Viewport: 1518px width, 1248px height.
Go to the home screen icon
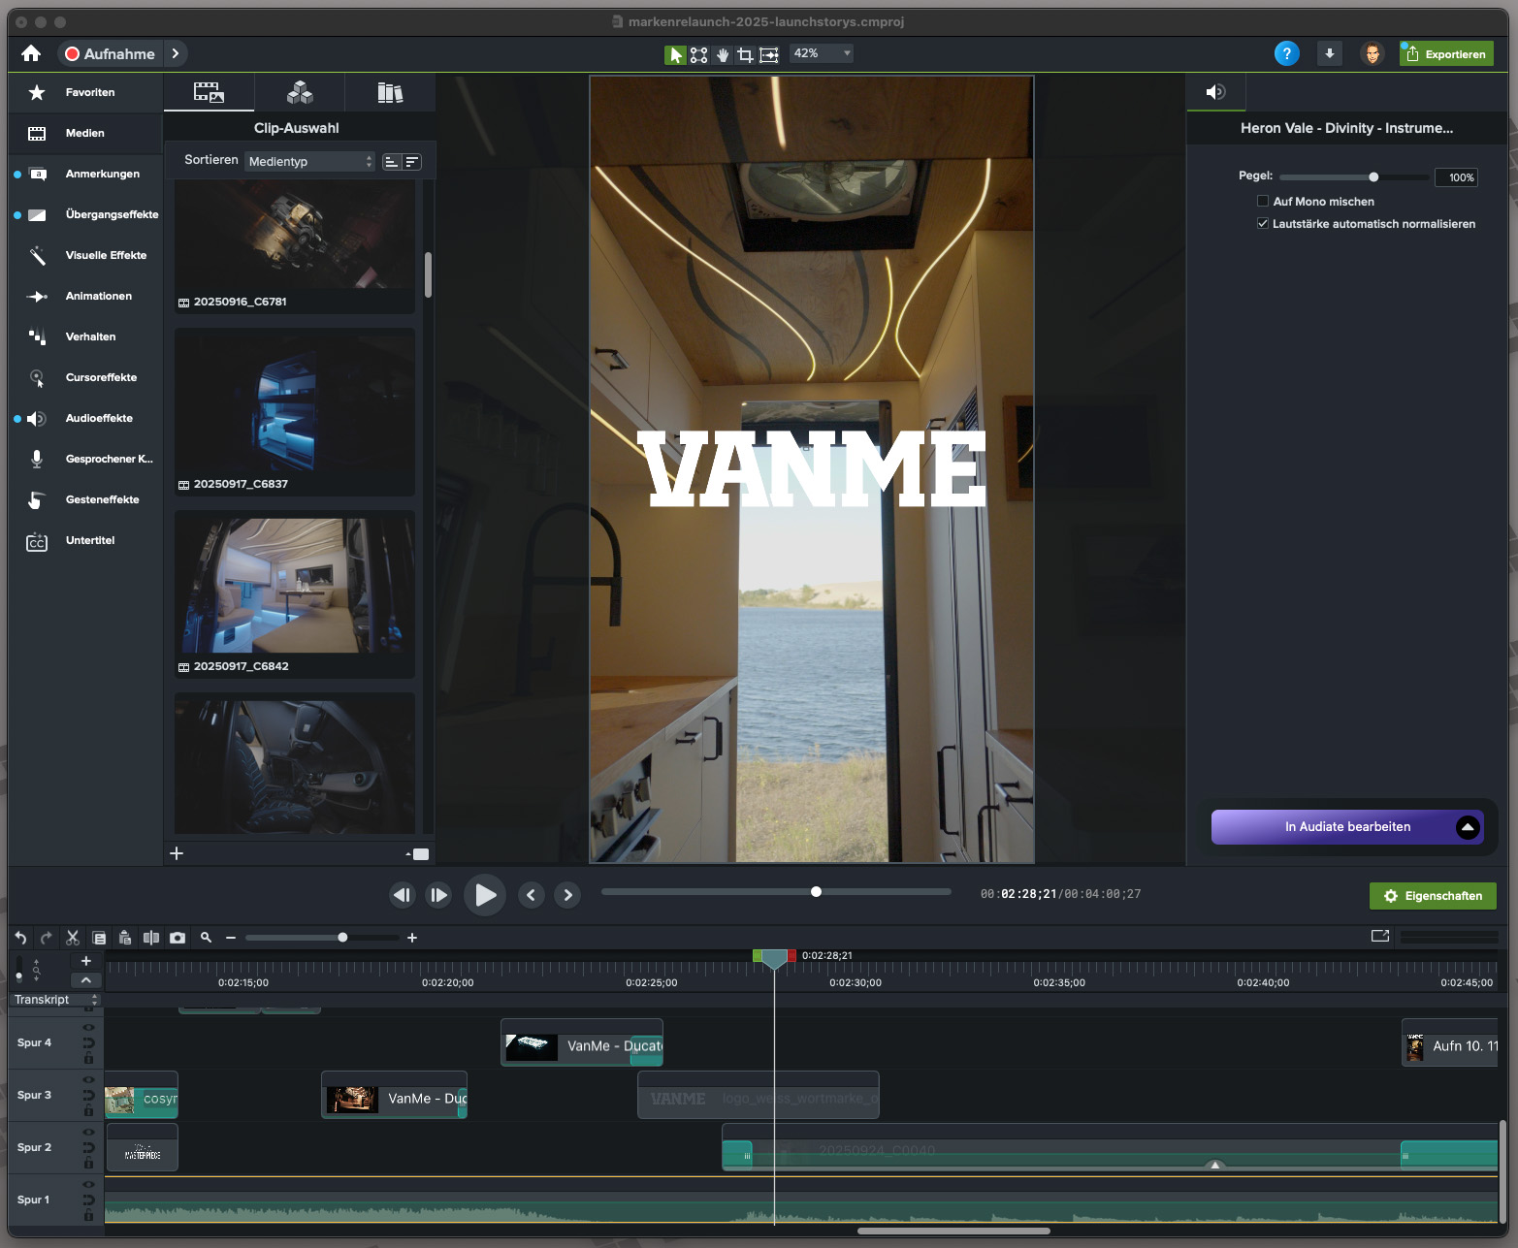click(x=31, y=54)
